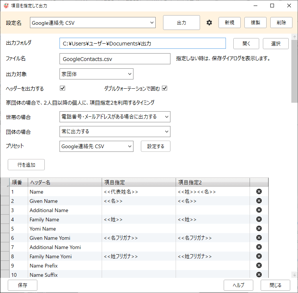This screenshot has width=298, height=293.
Task: Delete the Yomi Name row X icon
Action: tap(259, 229)
